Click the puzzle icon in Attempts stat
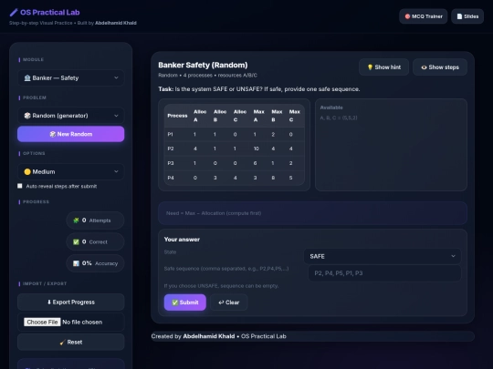493x369 pixels. click(x=76, y=220)
